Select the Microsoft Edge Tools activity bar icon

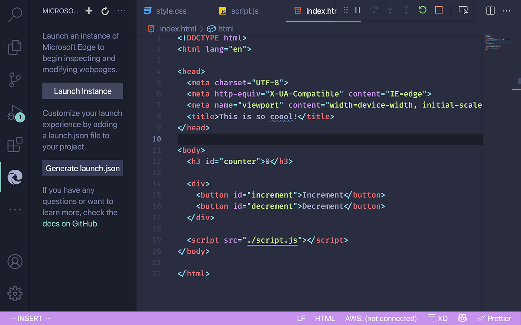click(15, 177)
